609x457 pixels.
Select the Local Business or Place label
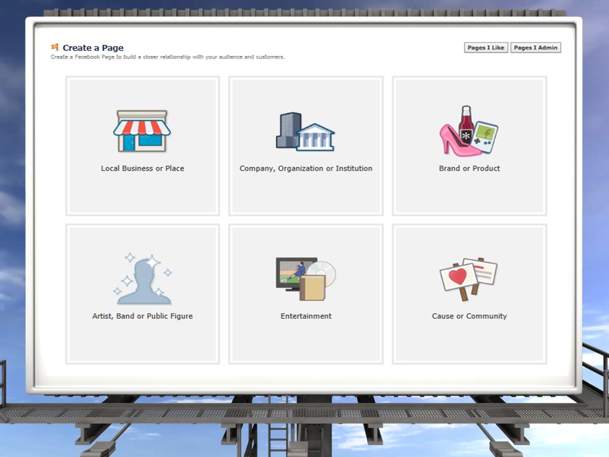143,168
